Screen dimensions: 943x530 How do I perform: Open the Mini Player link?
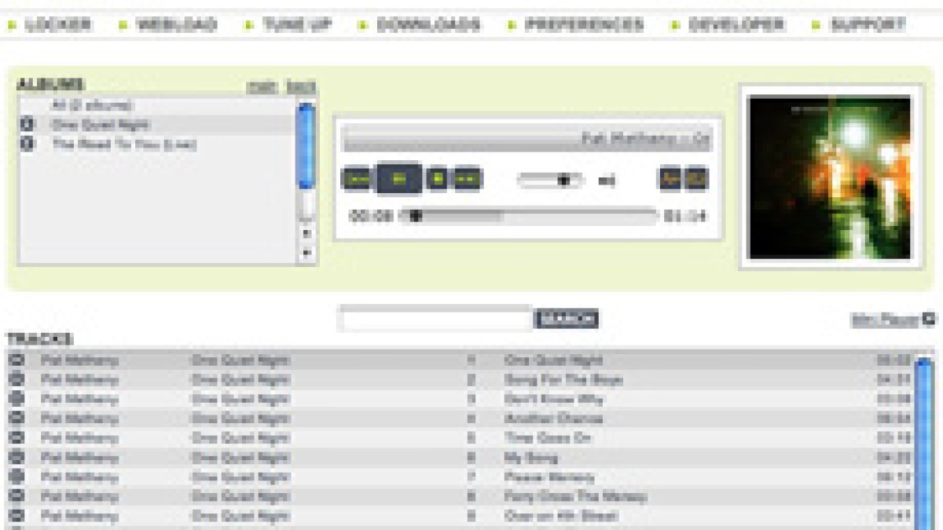click(886, 320)
